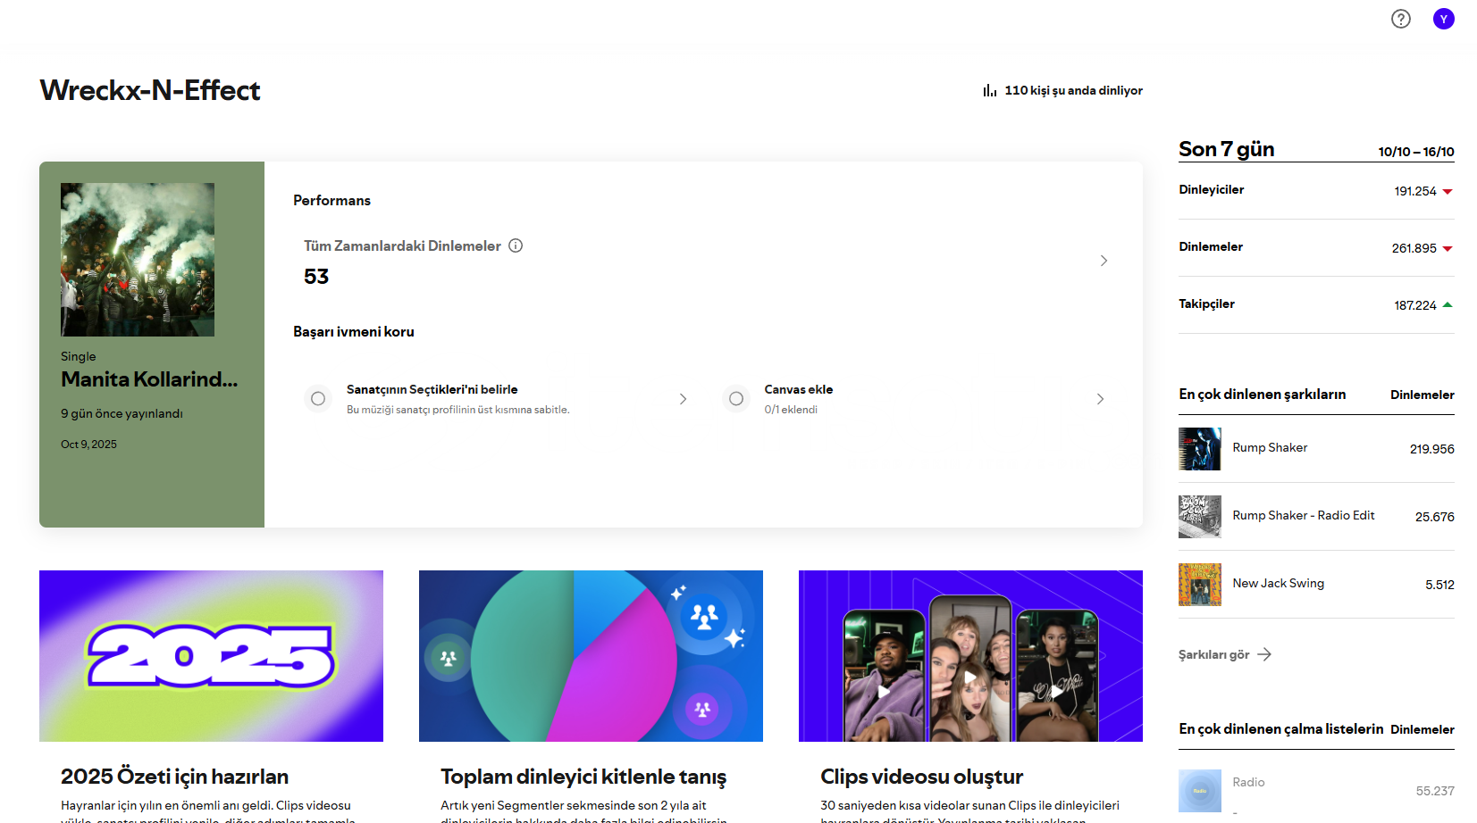Select the Rump Shaker album thumbnail
Screen dimensions: 1477x823
[x=1200, y=449]
